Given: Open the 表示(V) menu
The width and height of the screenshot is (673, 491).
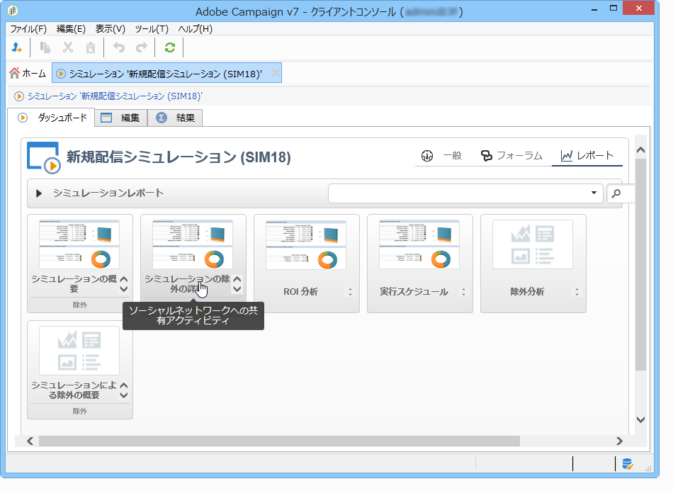Looking at the screenshot, I should point(111,29).
